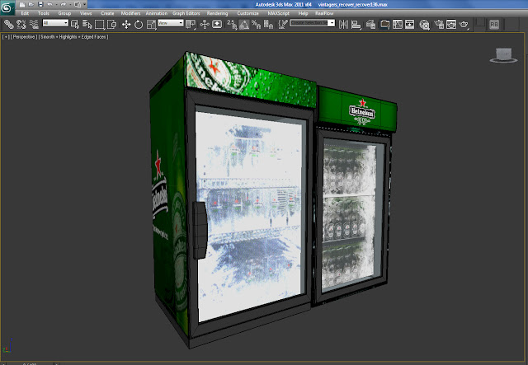Open the Animation menu
The image size is (528, 365).
pos(156,13)
